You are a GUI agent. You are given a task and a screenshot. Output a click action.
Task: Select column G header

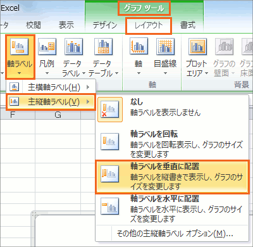(x=58, y=115)
